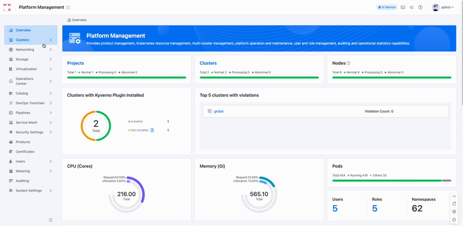Click the Kyverno donut chart

pyautogui.click(x=95, y=126)
